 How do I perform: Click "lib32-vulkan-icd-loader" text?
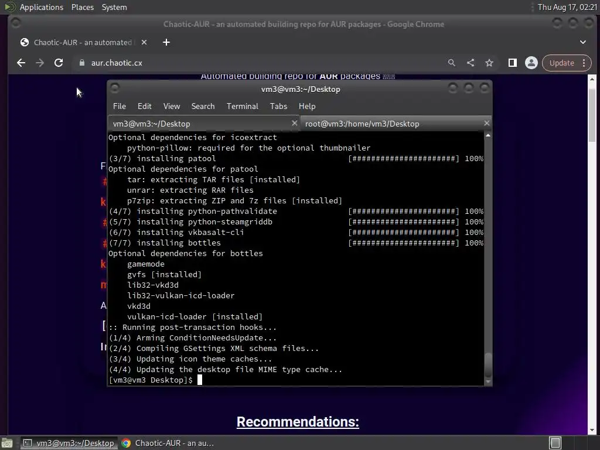[180, 296]
